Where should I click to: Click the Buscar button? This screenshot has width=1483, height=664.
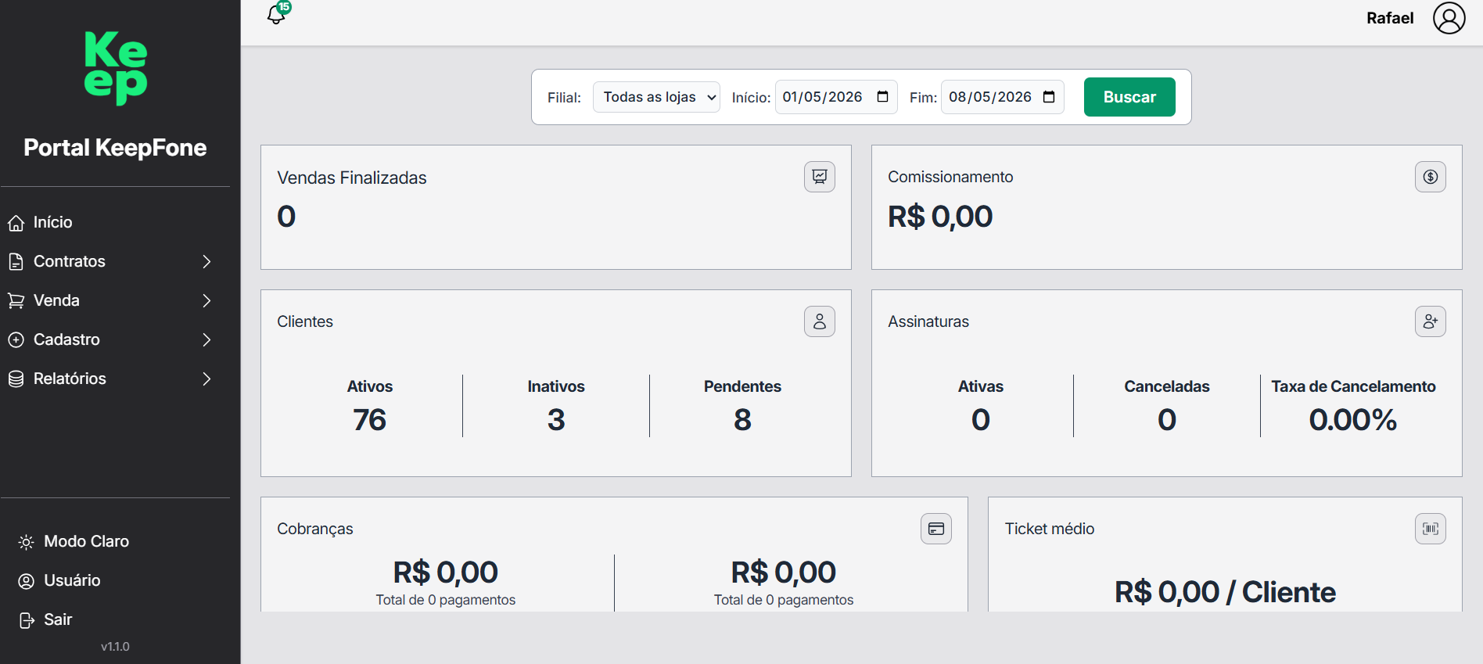point(1129,97)
